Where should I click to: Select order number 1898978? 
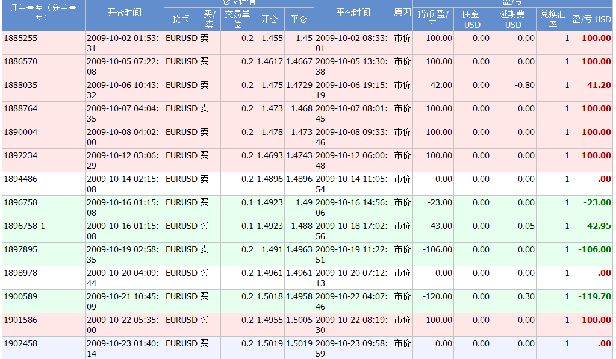21,273
